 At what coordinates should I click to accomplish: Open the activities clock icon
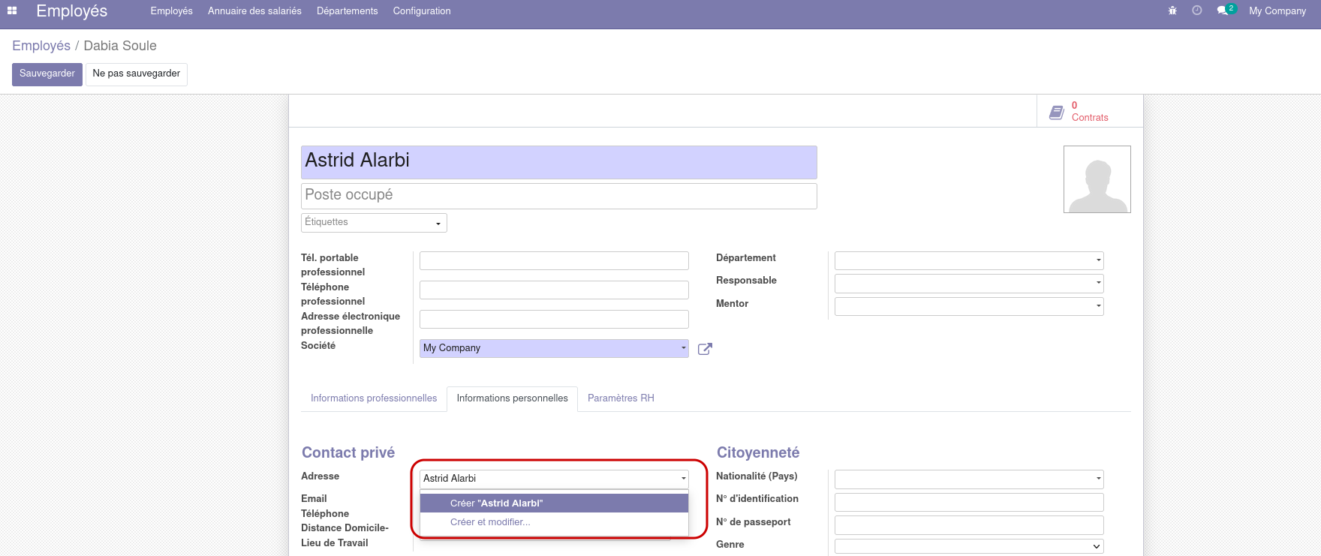[x=1197, y=11]
